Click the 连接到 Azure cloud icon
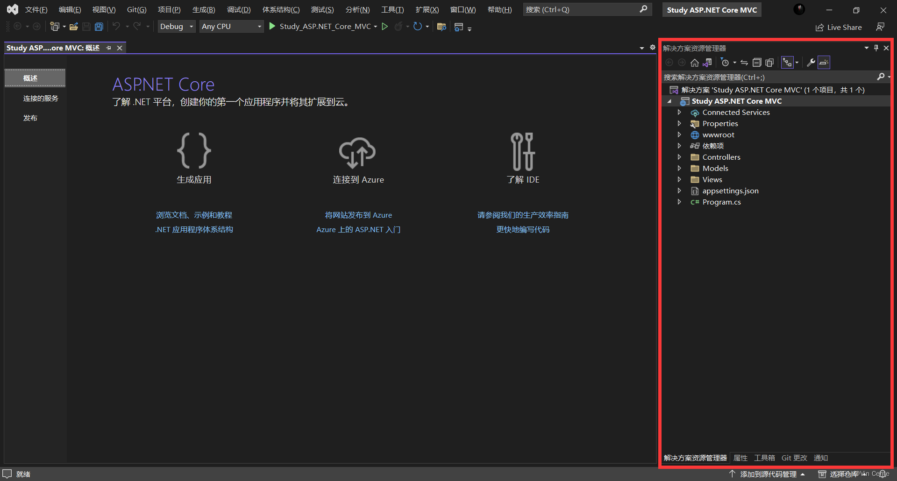Image resolution: width=897 pixels, height=481 pixels. [357, 152]
